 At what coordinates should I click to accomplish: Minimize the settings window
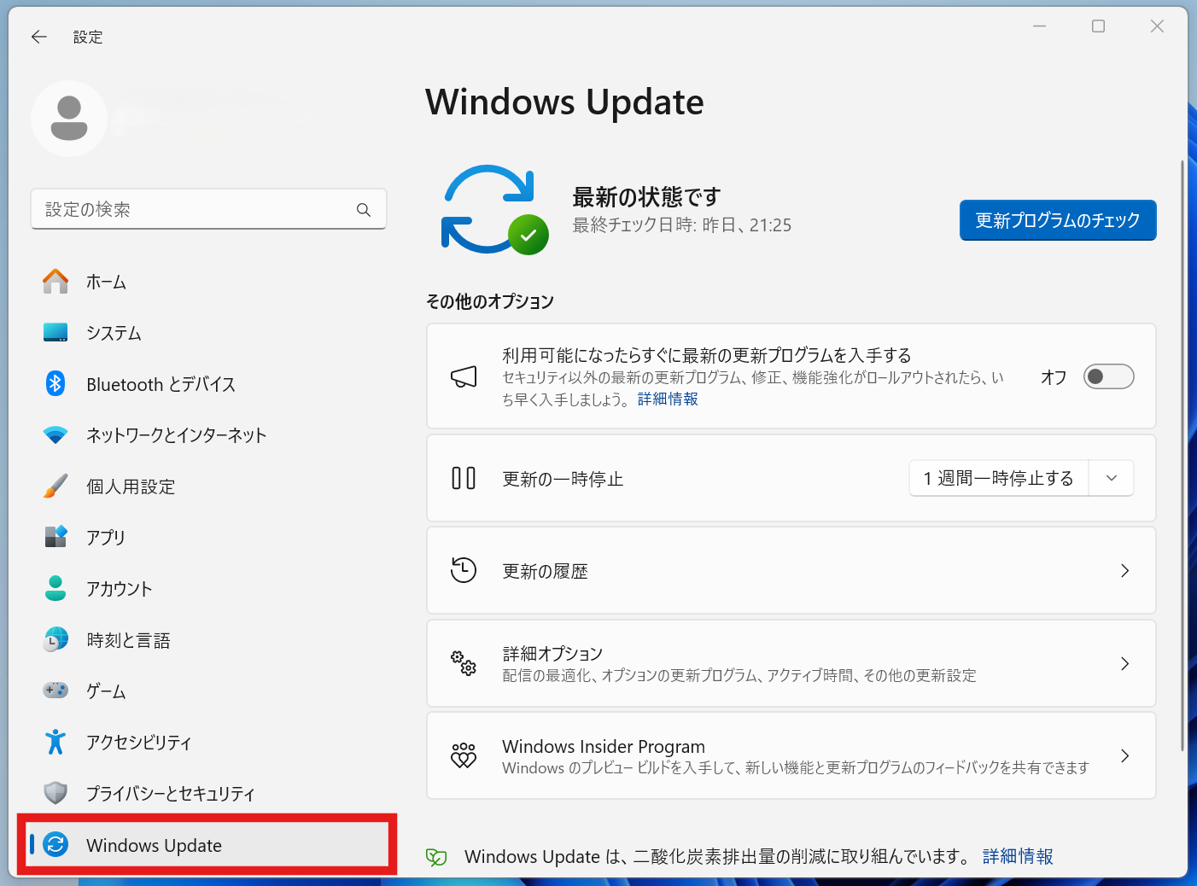tap(1039, 26)
